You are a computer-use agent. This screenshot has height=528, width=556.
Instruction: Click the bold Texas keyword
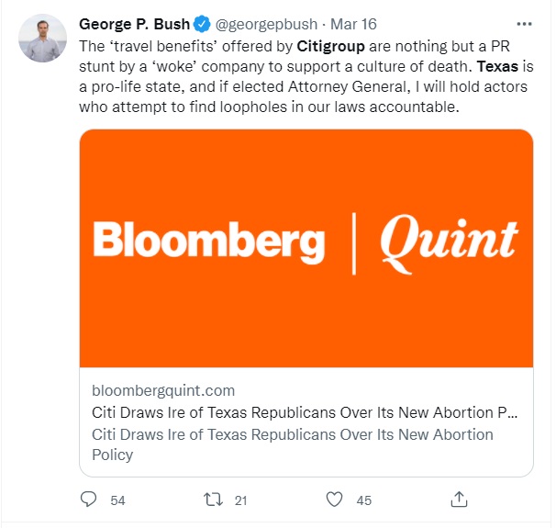[497, 67]
